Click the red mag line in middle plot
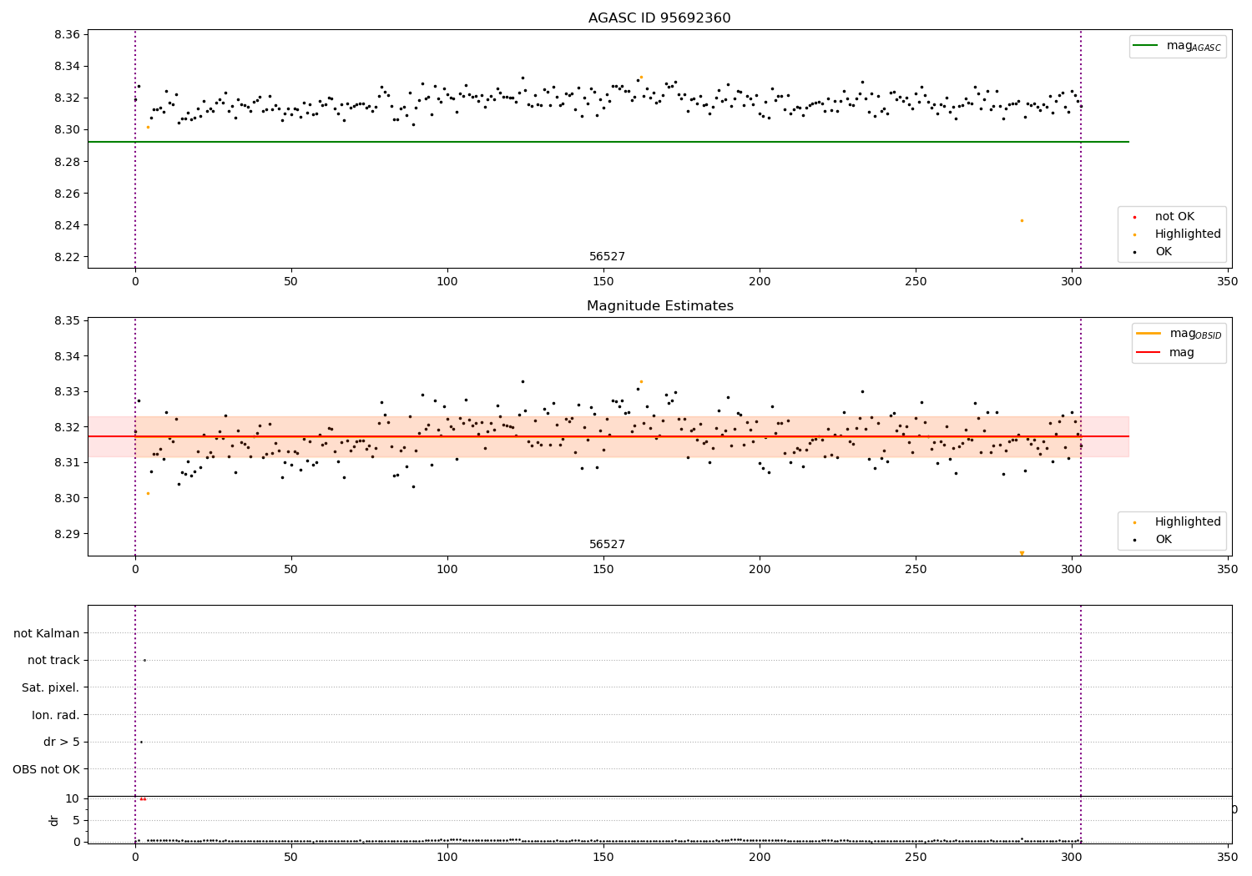This screenshot has height=876, width=1252. (x=608, y=436)
